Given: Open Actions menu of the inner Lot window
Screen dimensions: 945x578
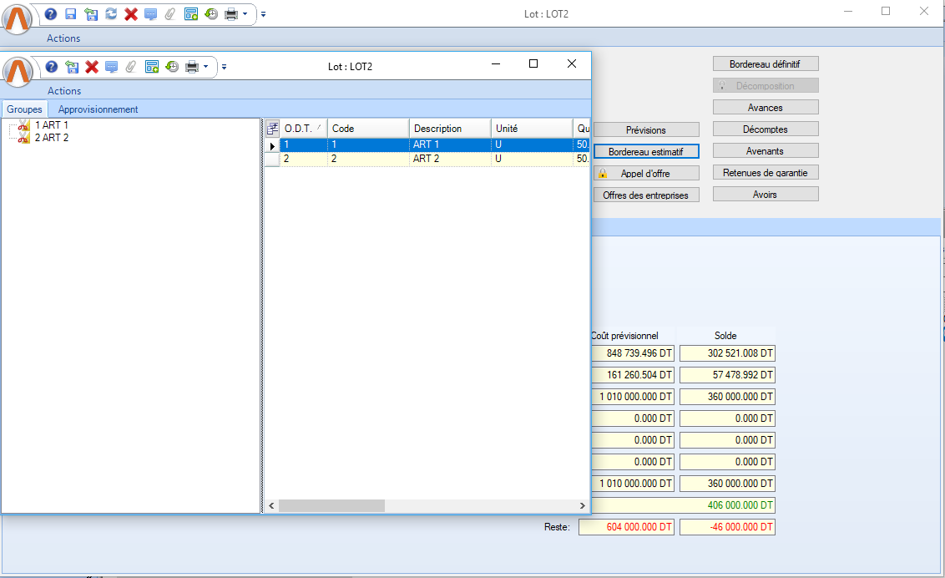Looking at the screenshot, I should (x=64, y=91).
